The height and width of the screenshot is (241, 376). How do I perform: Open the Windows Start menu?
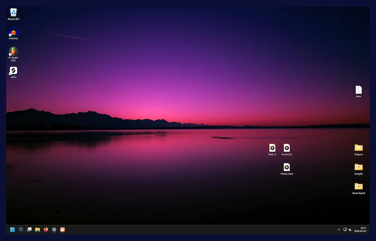(12, 229)
